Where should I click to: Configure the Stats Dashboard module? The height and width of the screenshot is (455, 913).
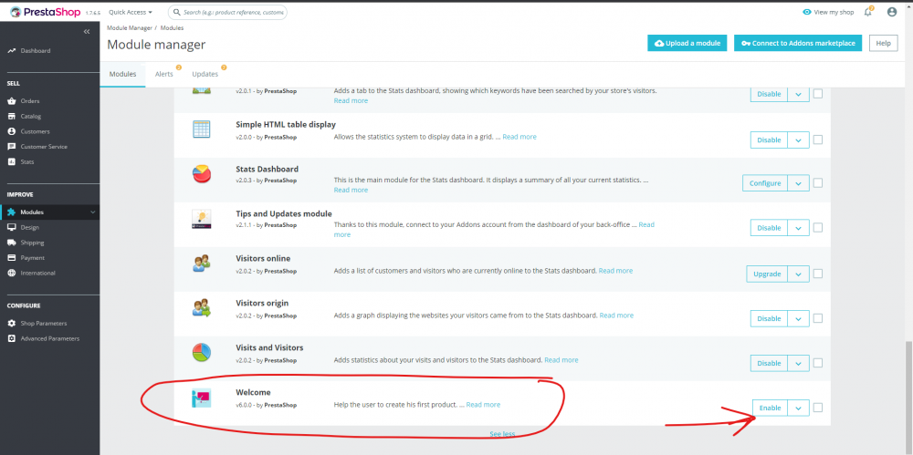(765, 183)
